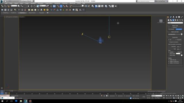
Task: Click the object color swatch beside name
Action: click(182, 34)
